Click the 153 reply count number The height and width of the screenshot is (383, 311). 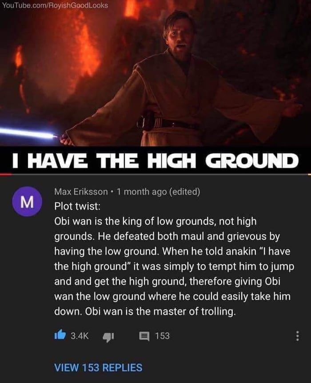[162, 336]
